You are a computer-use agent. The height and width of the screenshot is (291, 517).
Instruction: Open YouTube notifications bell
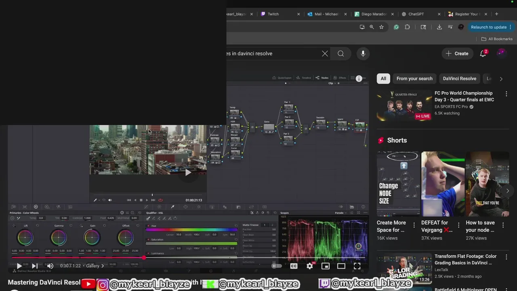click(483, 53)
